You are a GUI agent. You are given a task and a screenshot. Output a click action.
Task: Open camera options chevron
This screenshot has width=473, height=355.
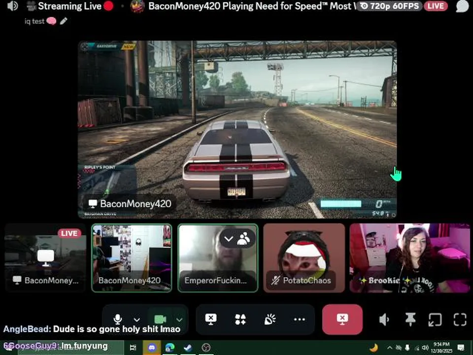[x=179, y=319]
